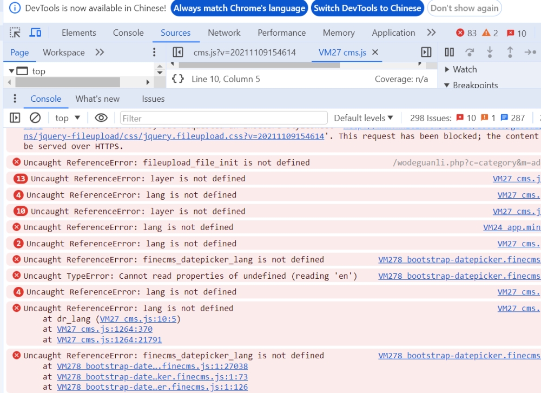Click the pause script execution icon

(x=449, y=53)
